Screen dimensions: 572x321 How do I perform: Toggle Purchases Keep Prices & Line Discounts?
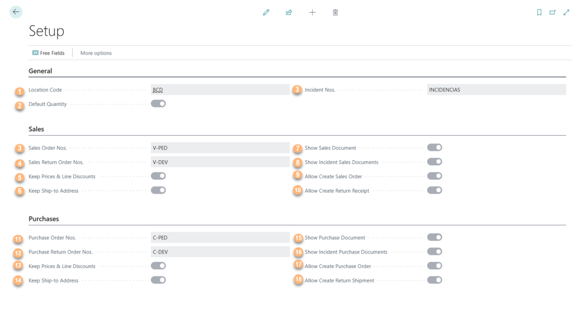tap(158, 266)
